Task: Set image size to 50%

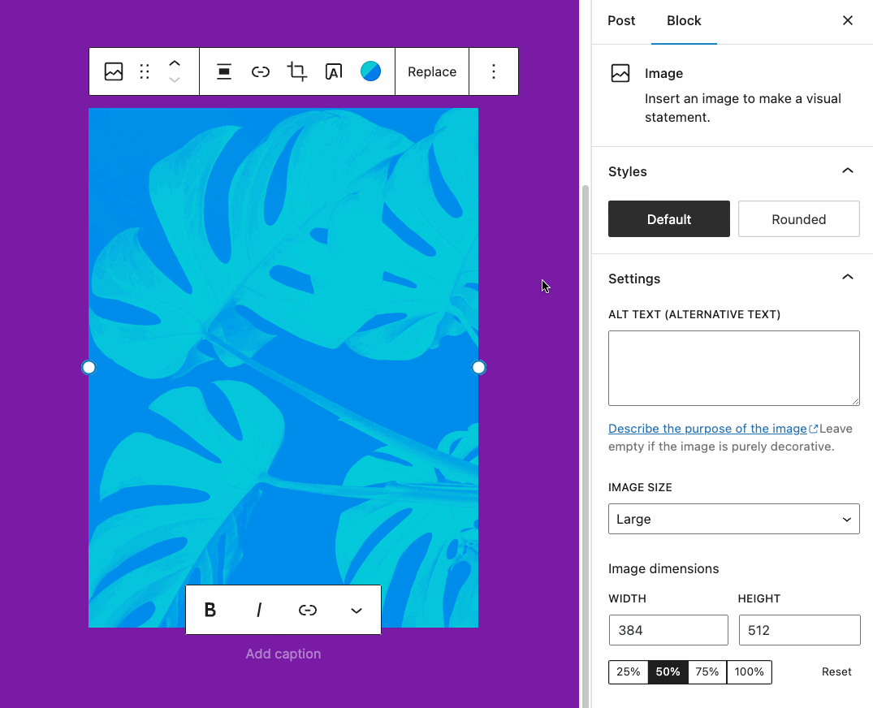Action: (x=668, y=671)
